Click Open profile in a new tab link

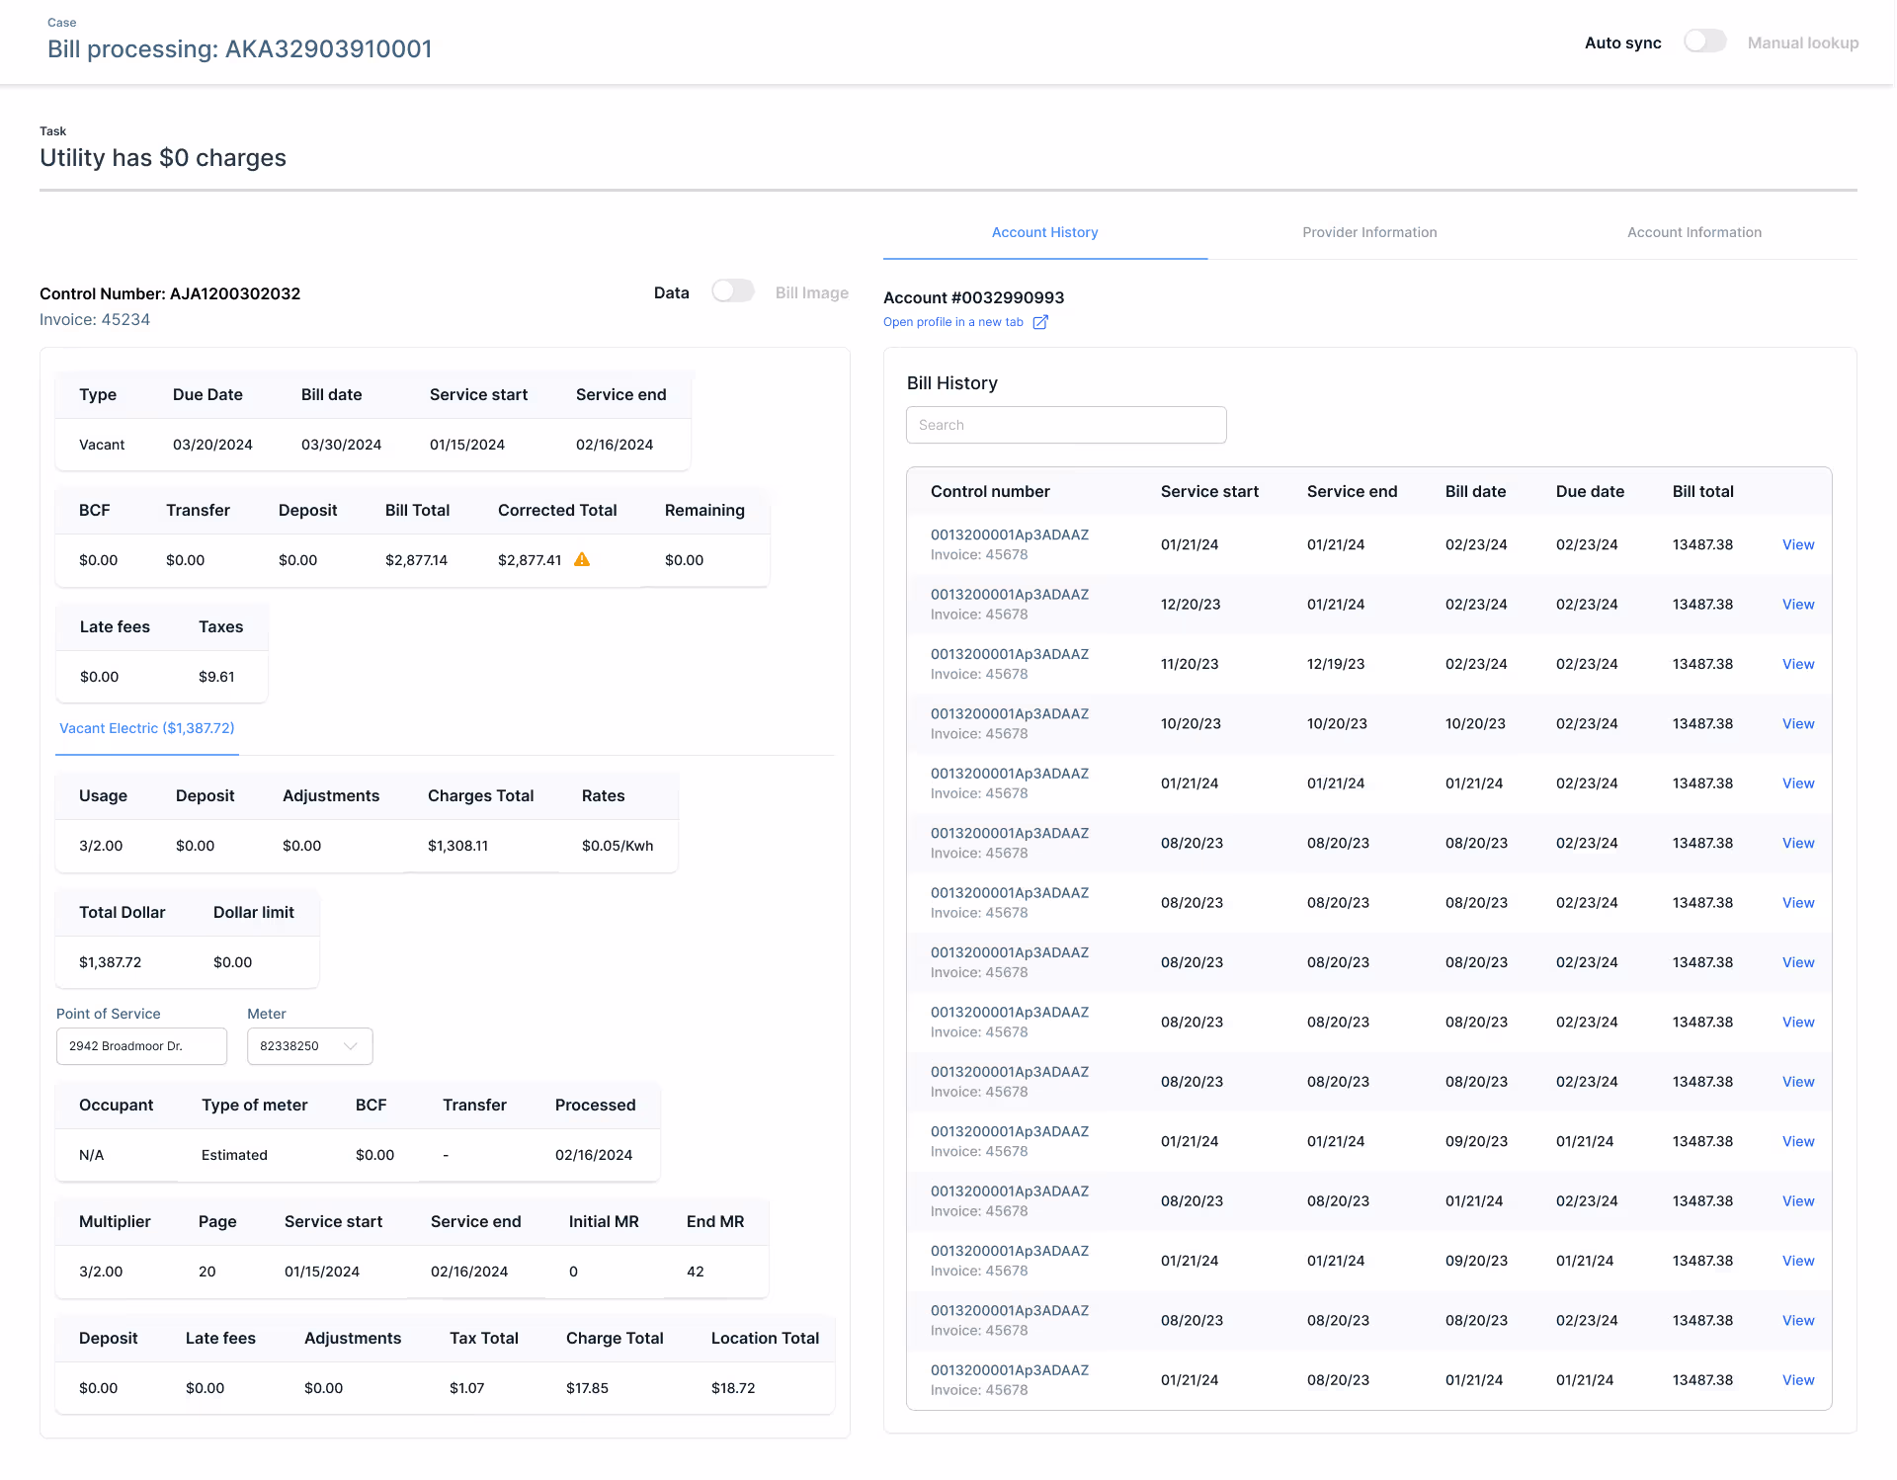pos(953,322)
